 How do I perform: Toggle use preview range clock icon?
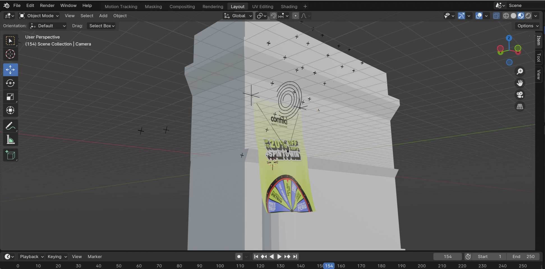pos(468,256)
